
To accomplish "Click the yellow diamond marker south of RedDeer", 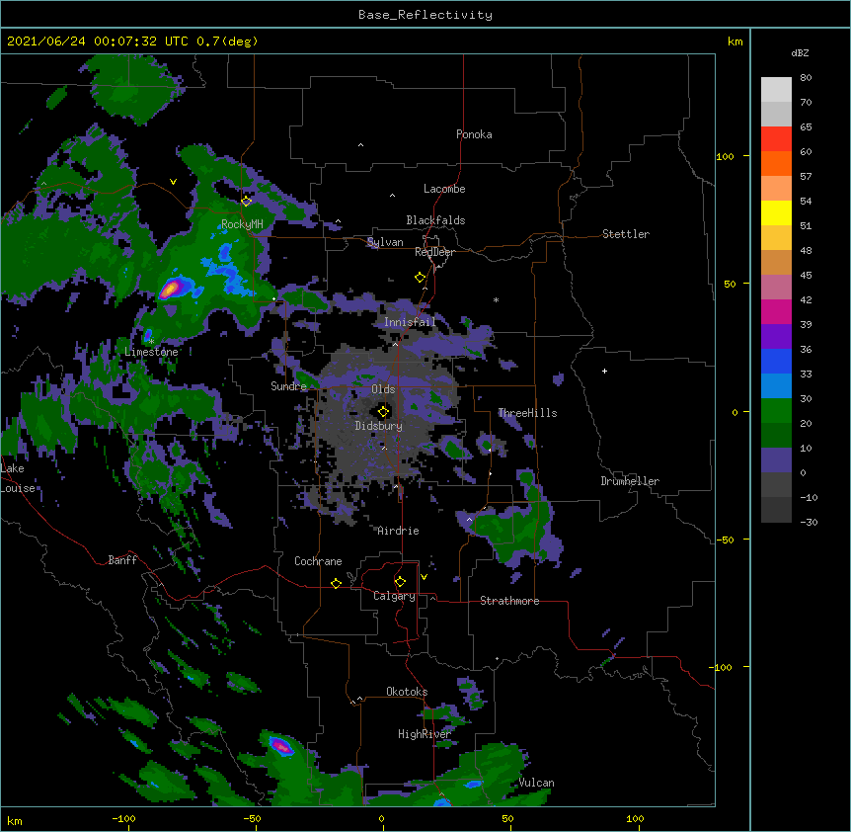I will [x=420, y=278].
